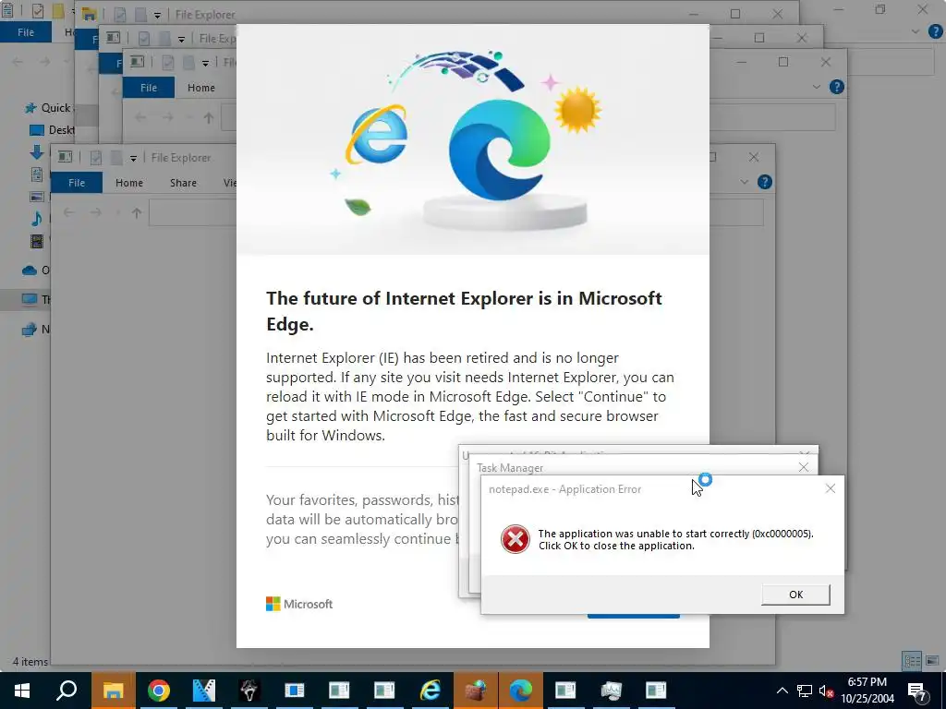Open taskbar Search magnifier
Viewport: 946px width, 709px height.
[67, 691]
